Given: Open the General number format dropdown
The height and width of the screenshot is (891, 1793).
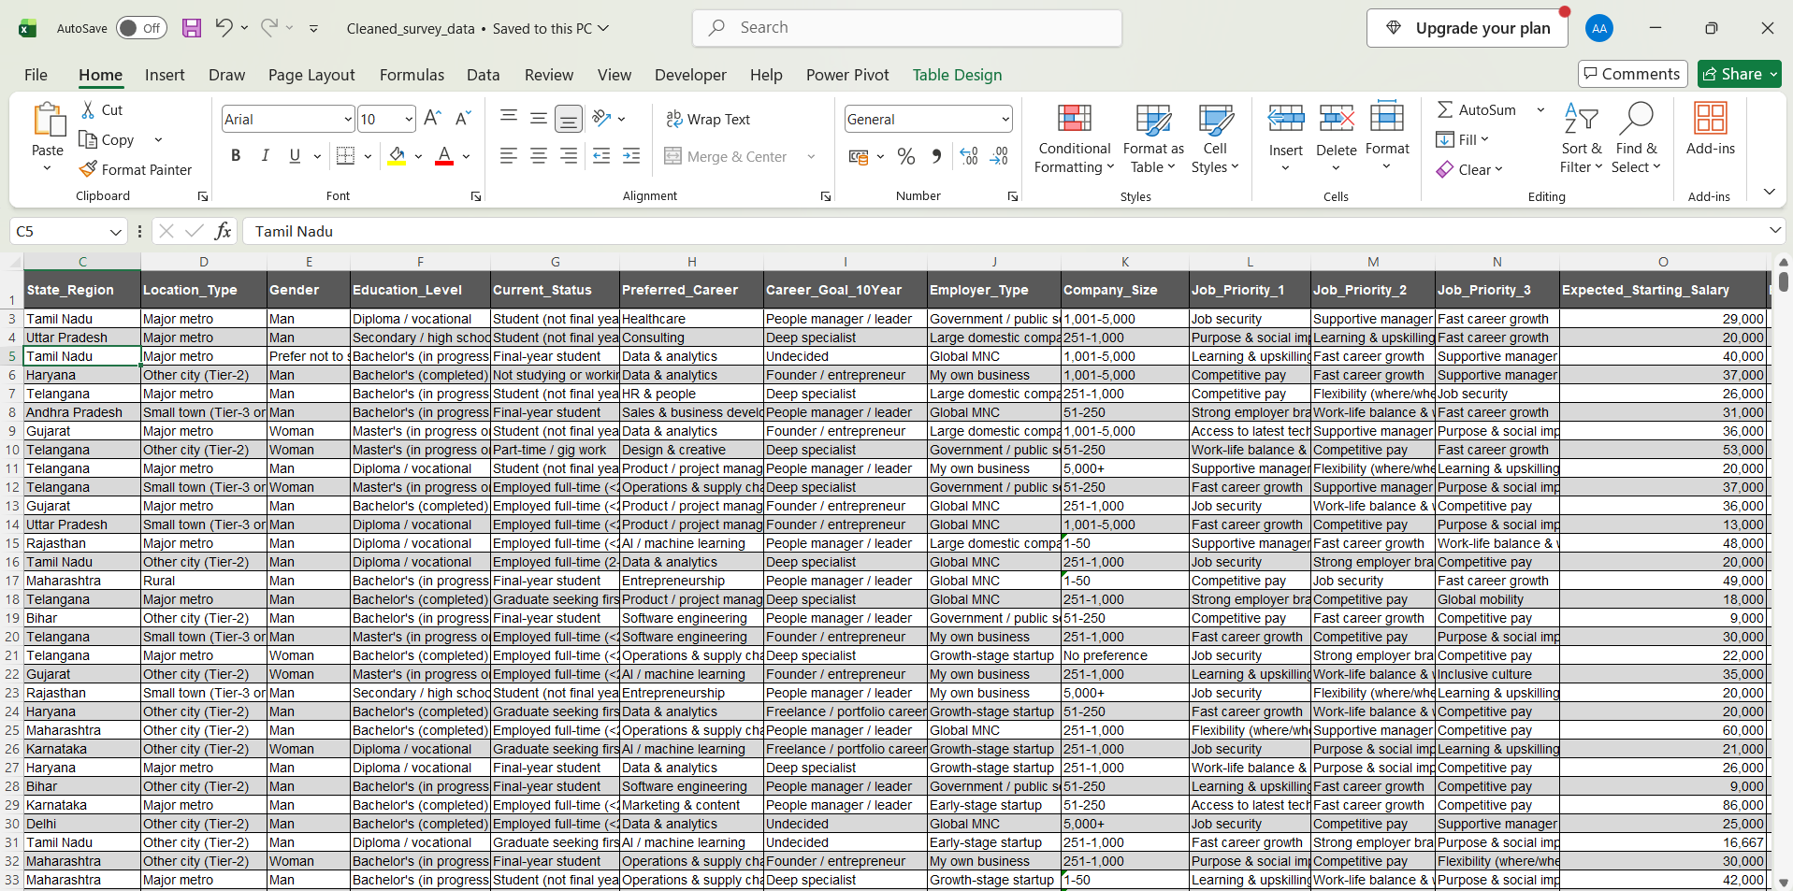Looking at the screenshot, I should tap(1005, 119).
